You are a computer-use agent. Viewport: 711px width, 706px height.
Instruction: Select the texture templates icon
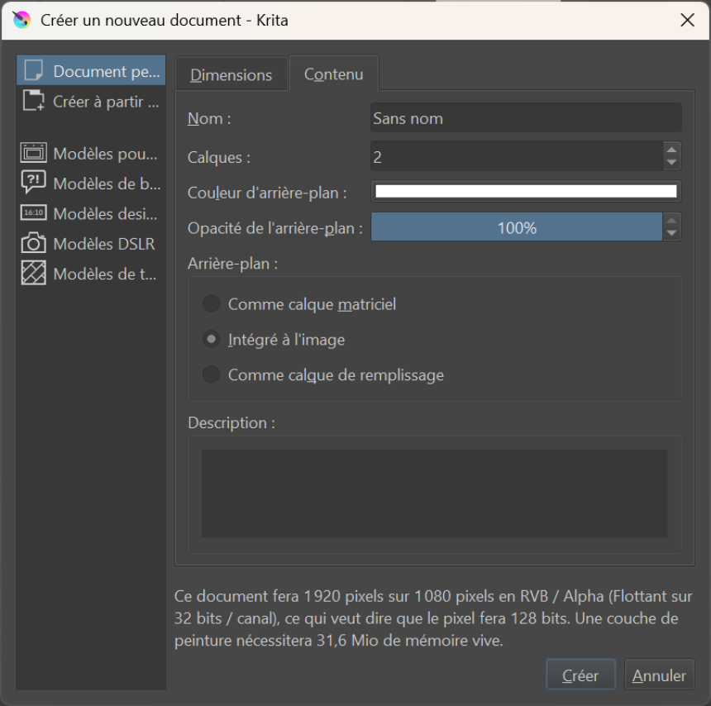[34, 274]
